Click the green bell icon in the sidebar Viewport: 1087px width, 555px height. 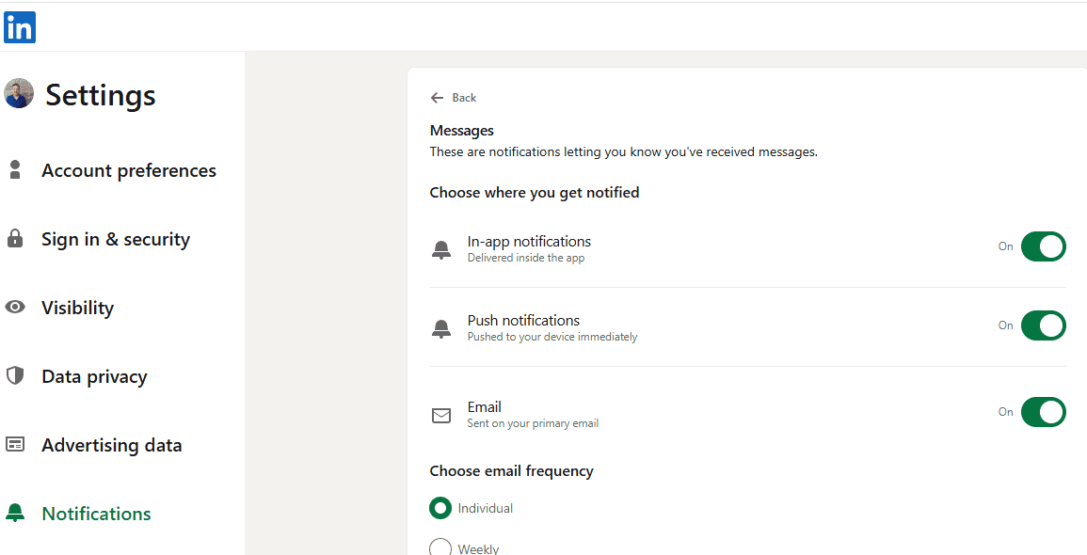coord(15,514)
